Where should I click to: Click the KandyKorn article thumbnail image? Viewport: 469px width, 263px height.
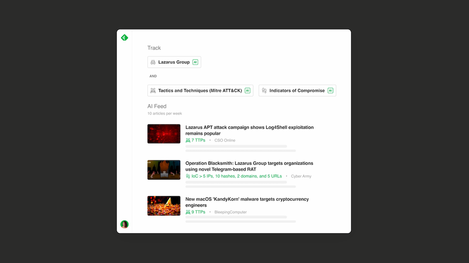tap(164, 205)
